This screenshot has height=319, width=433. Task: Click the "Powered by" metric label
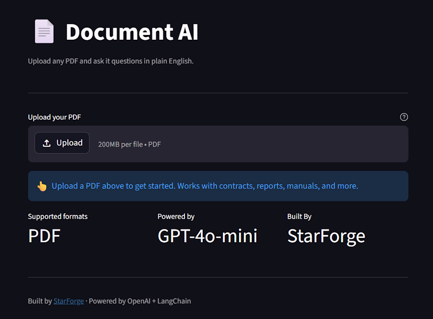pos(176,216)
